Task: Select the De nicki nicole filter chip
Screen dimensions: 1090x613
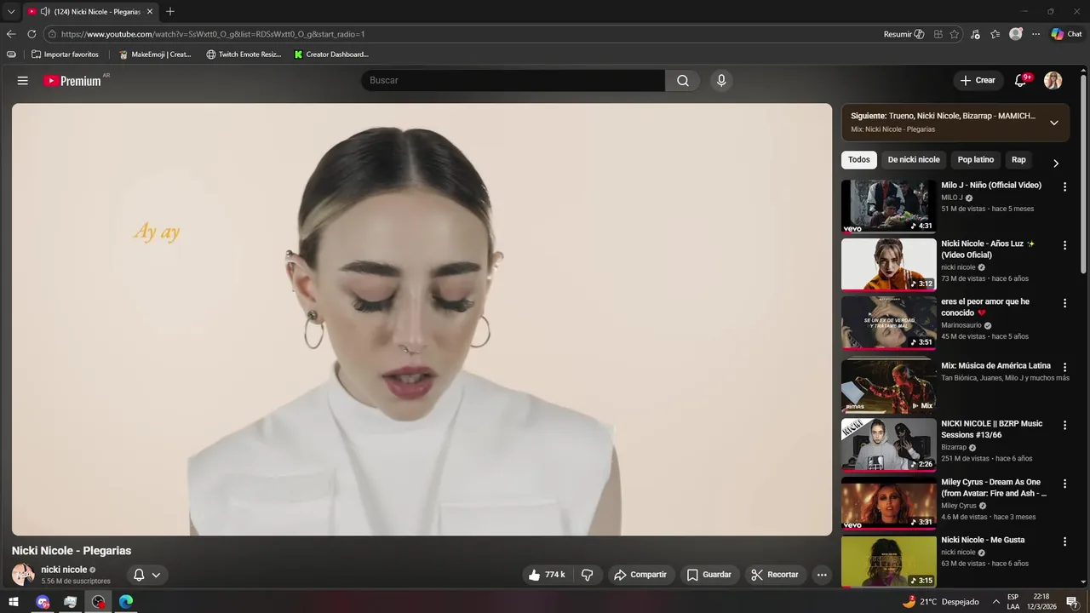Action: coord(914,159)
